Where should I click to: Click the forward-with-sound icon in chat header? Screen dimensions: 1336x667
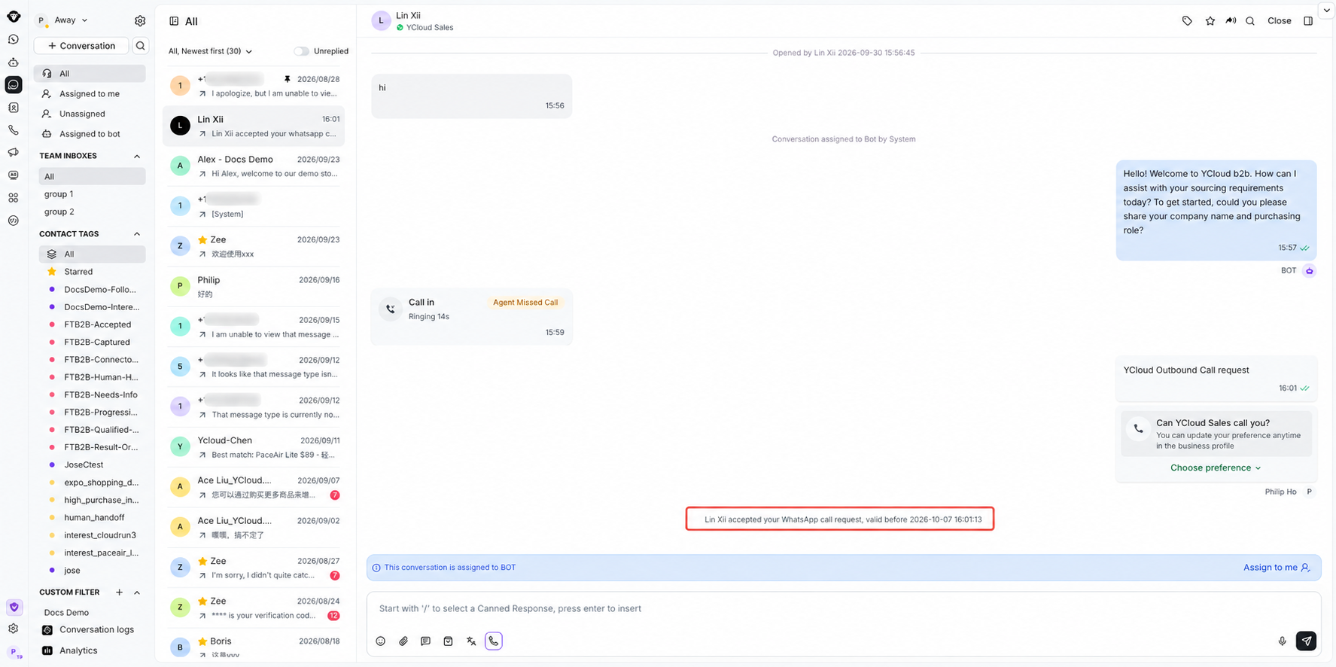1231,21
